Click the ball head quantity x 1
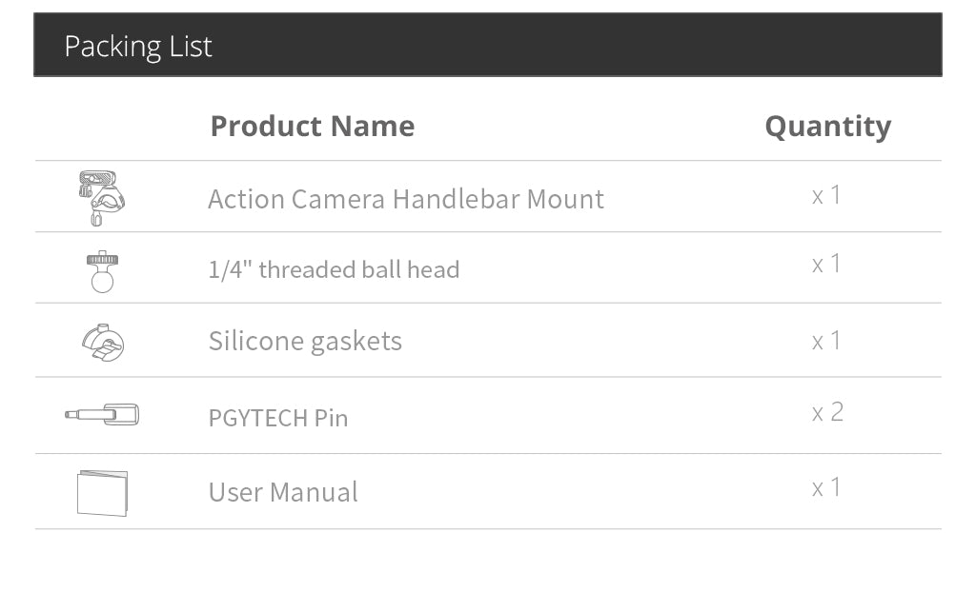976x592 pixels. 826,264
